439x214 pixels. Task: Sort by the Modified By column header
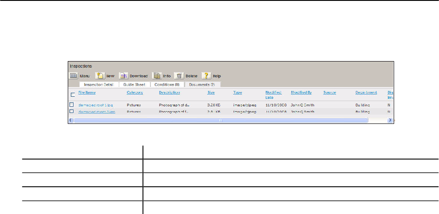[x=301, y=92]
